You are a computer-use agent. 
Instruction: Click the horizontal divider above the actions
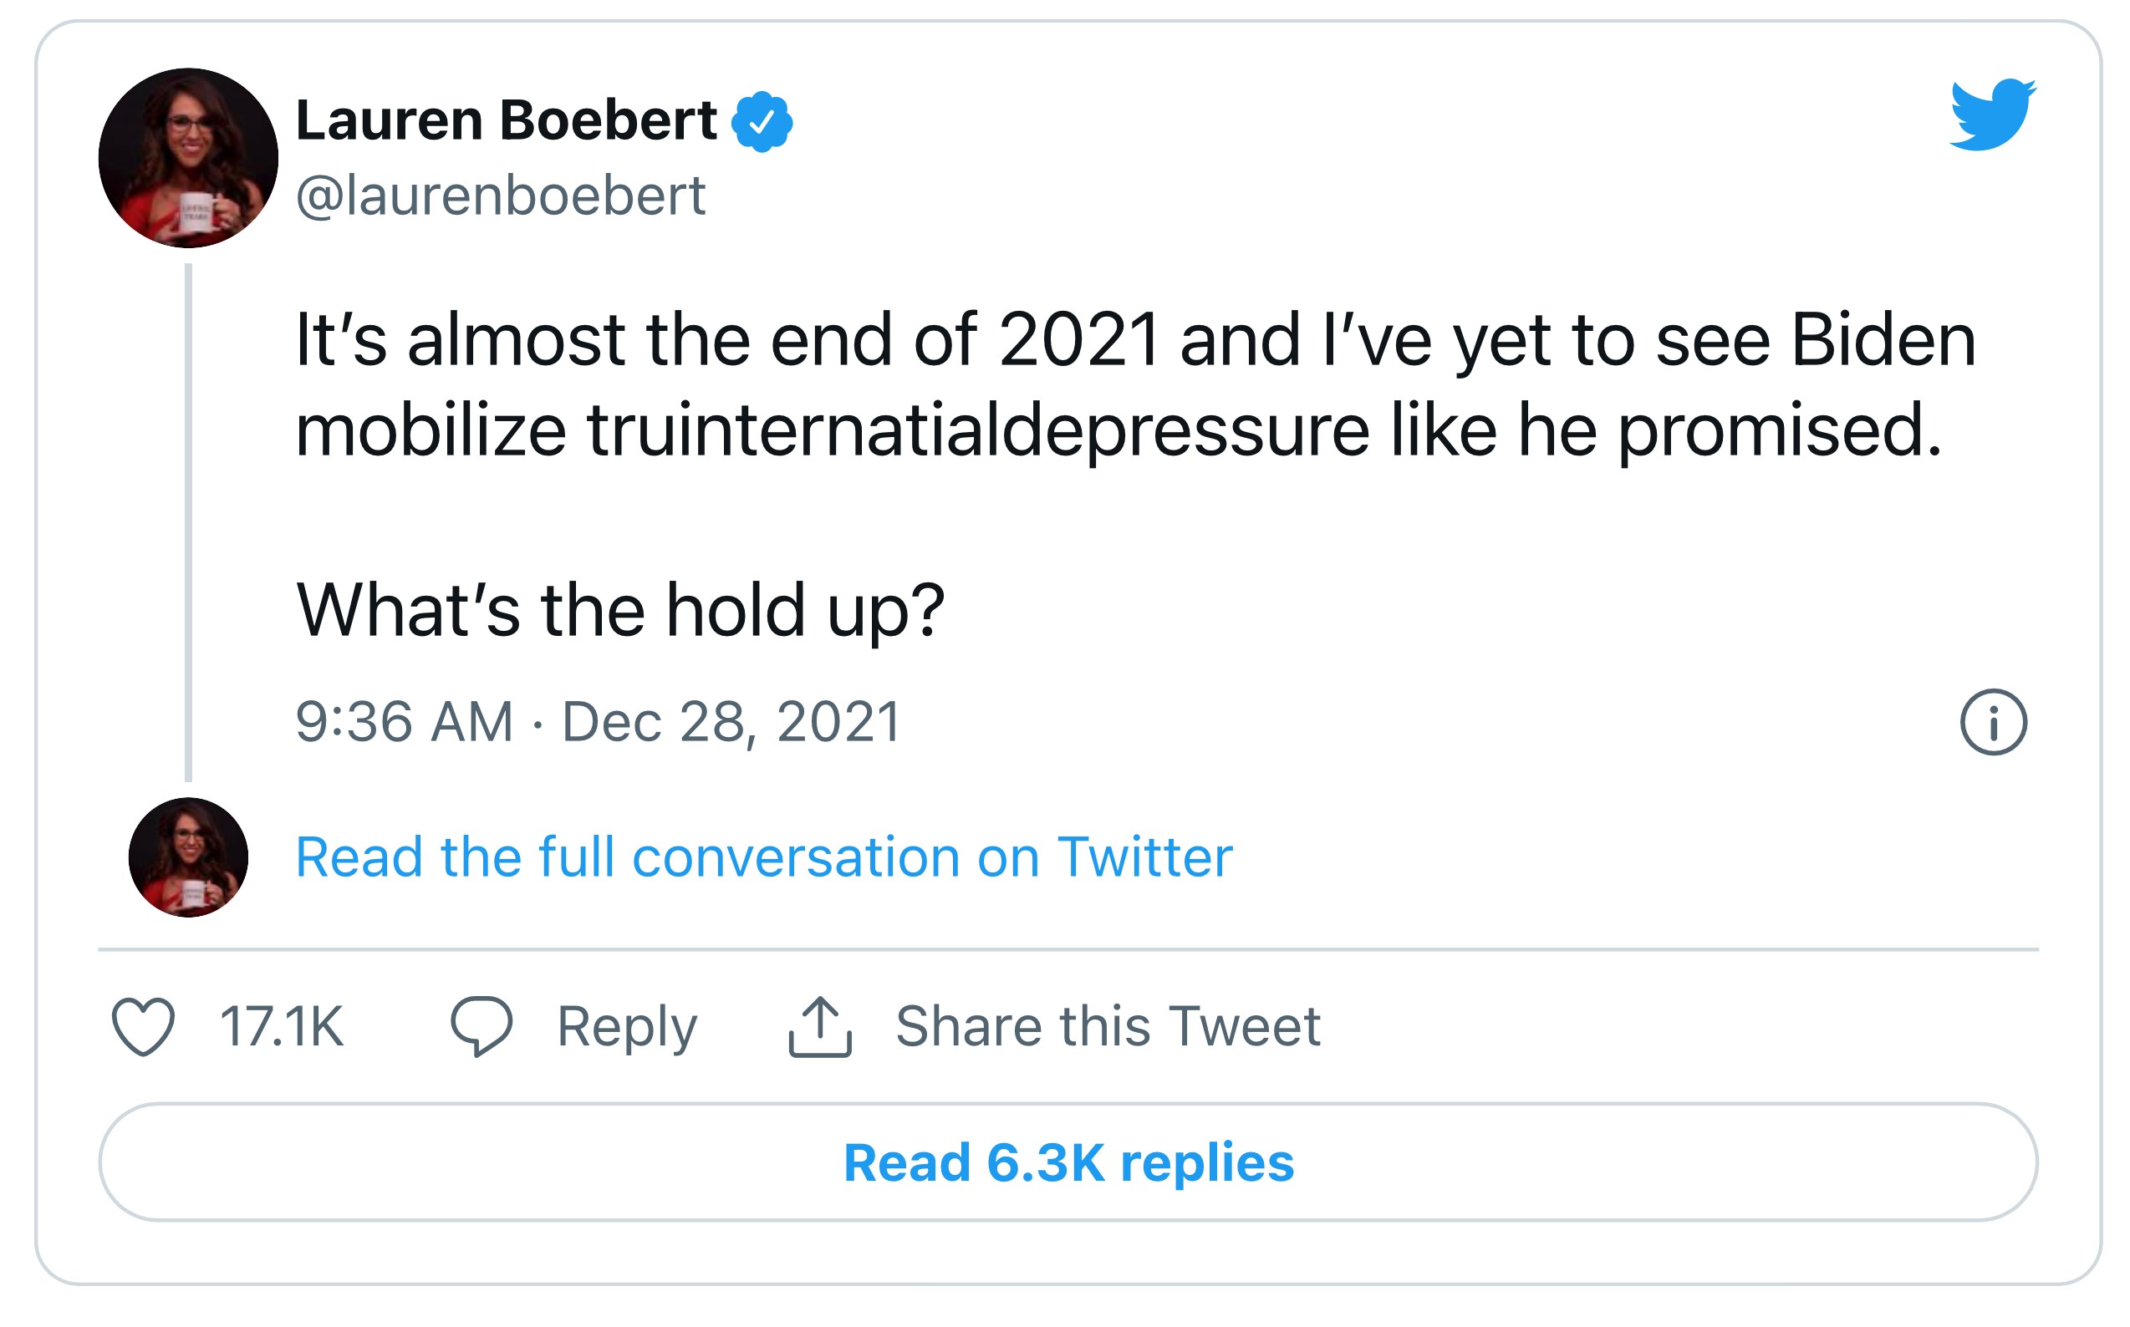(x=1068, y=949)
